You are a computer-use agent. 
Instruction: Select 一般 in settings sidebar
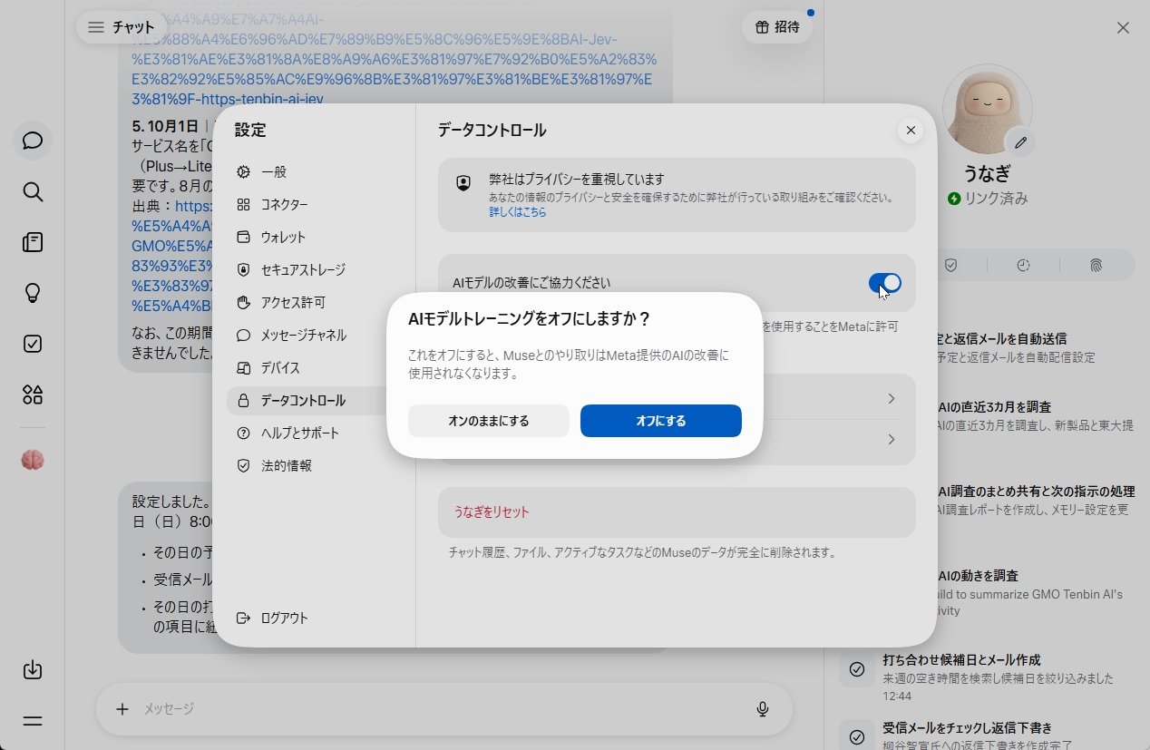314,172
